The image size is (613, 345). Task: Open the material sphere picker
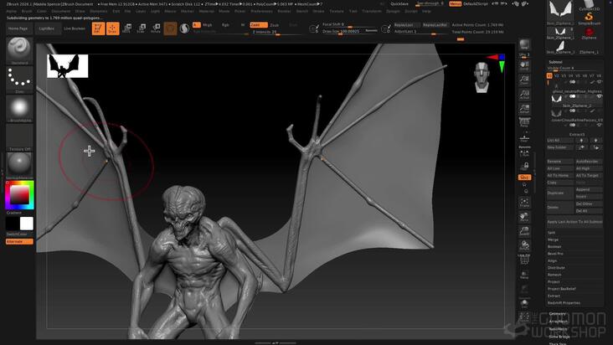pos(19,164)
